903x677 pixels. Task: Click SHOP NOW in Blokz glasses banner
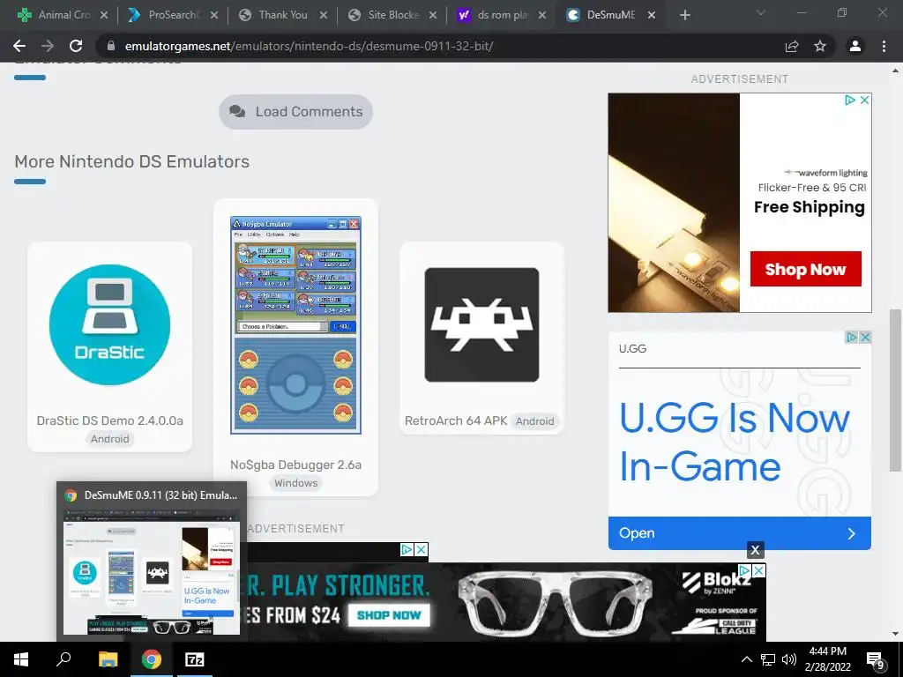click(x=389, y=614)
